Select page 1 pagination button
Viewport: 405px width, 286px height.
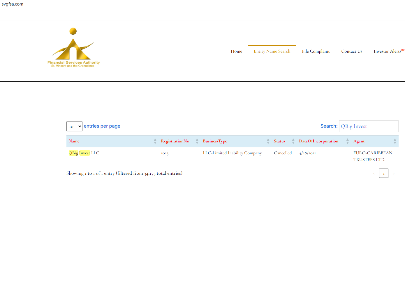383,173
